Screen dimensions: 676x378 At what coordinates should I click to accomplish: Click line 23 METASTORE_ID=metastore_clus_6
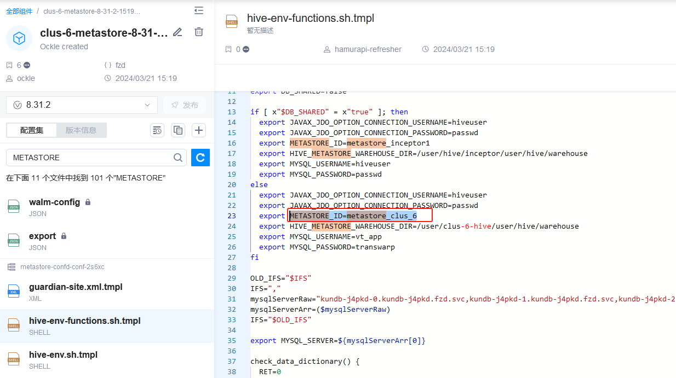(353, 216)
